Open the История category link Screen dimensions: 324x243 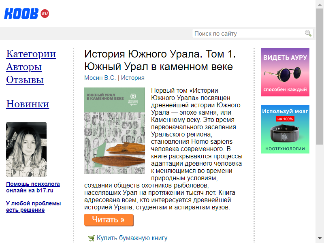tap(133, 78)
